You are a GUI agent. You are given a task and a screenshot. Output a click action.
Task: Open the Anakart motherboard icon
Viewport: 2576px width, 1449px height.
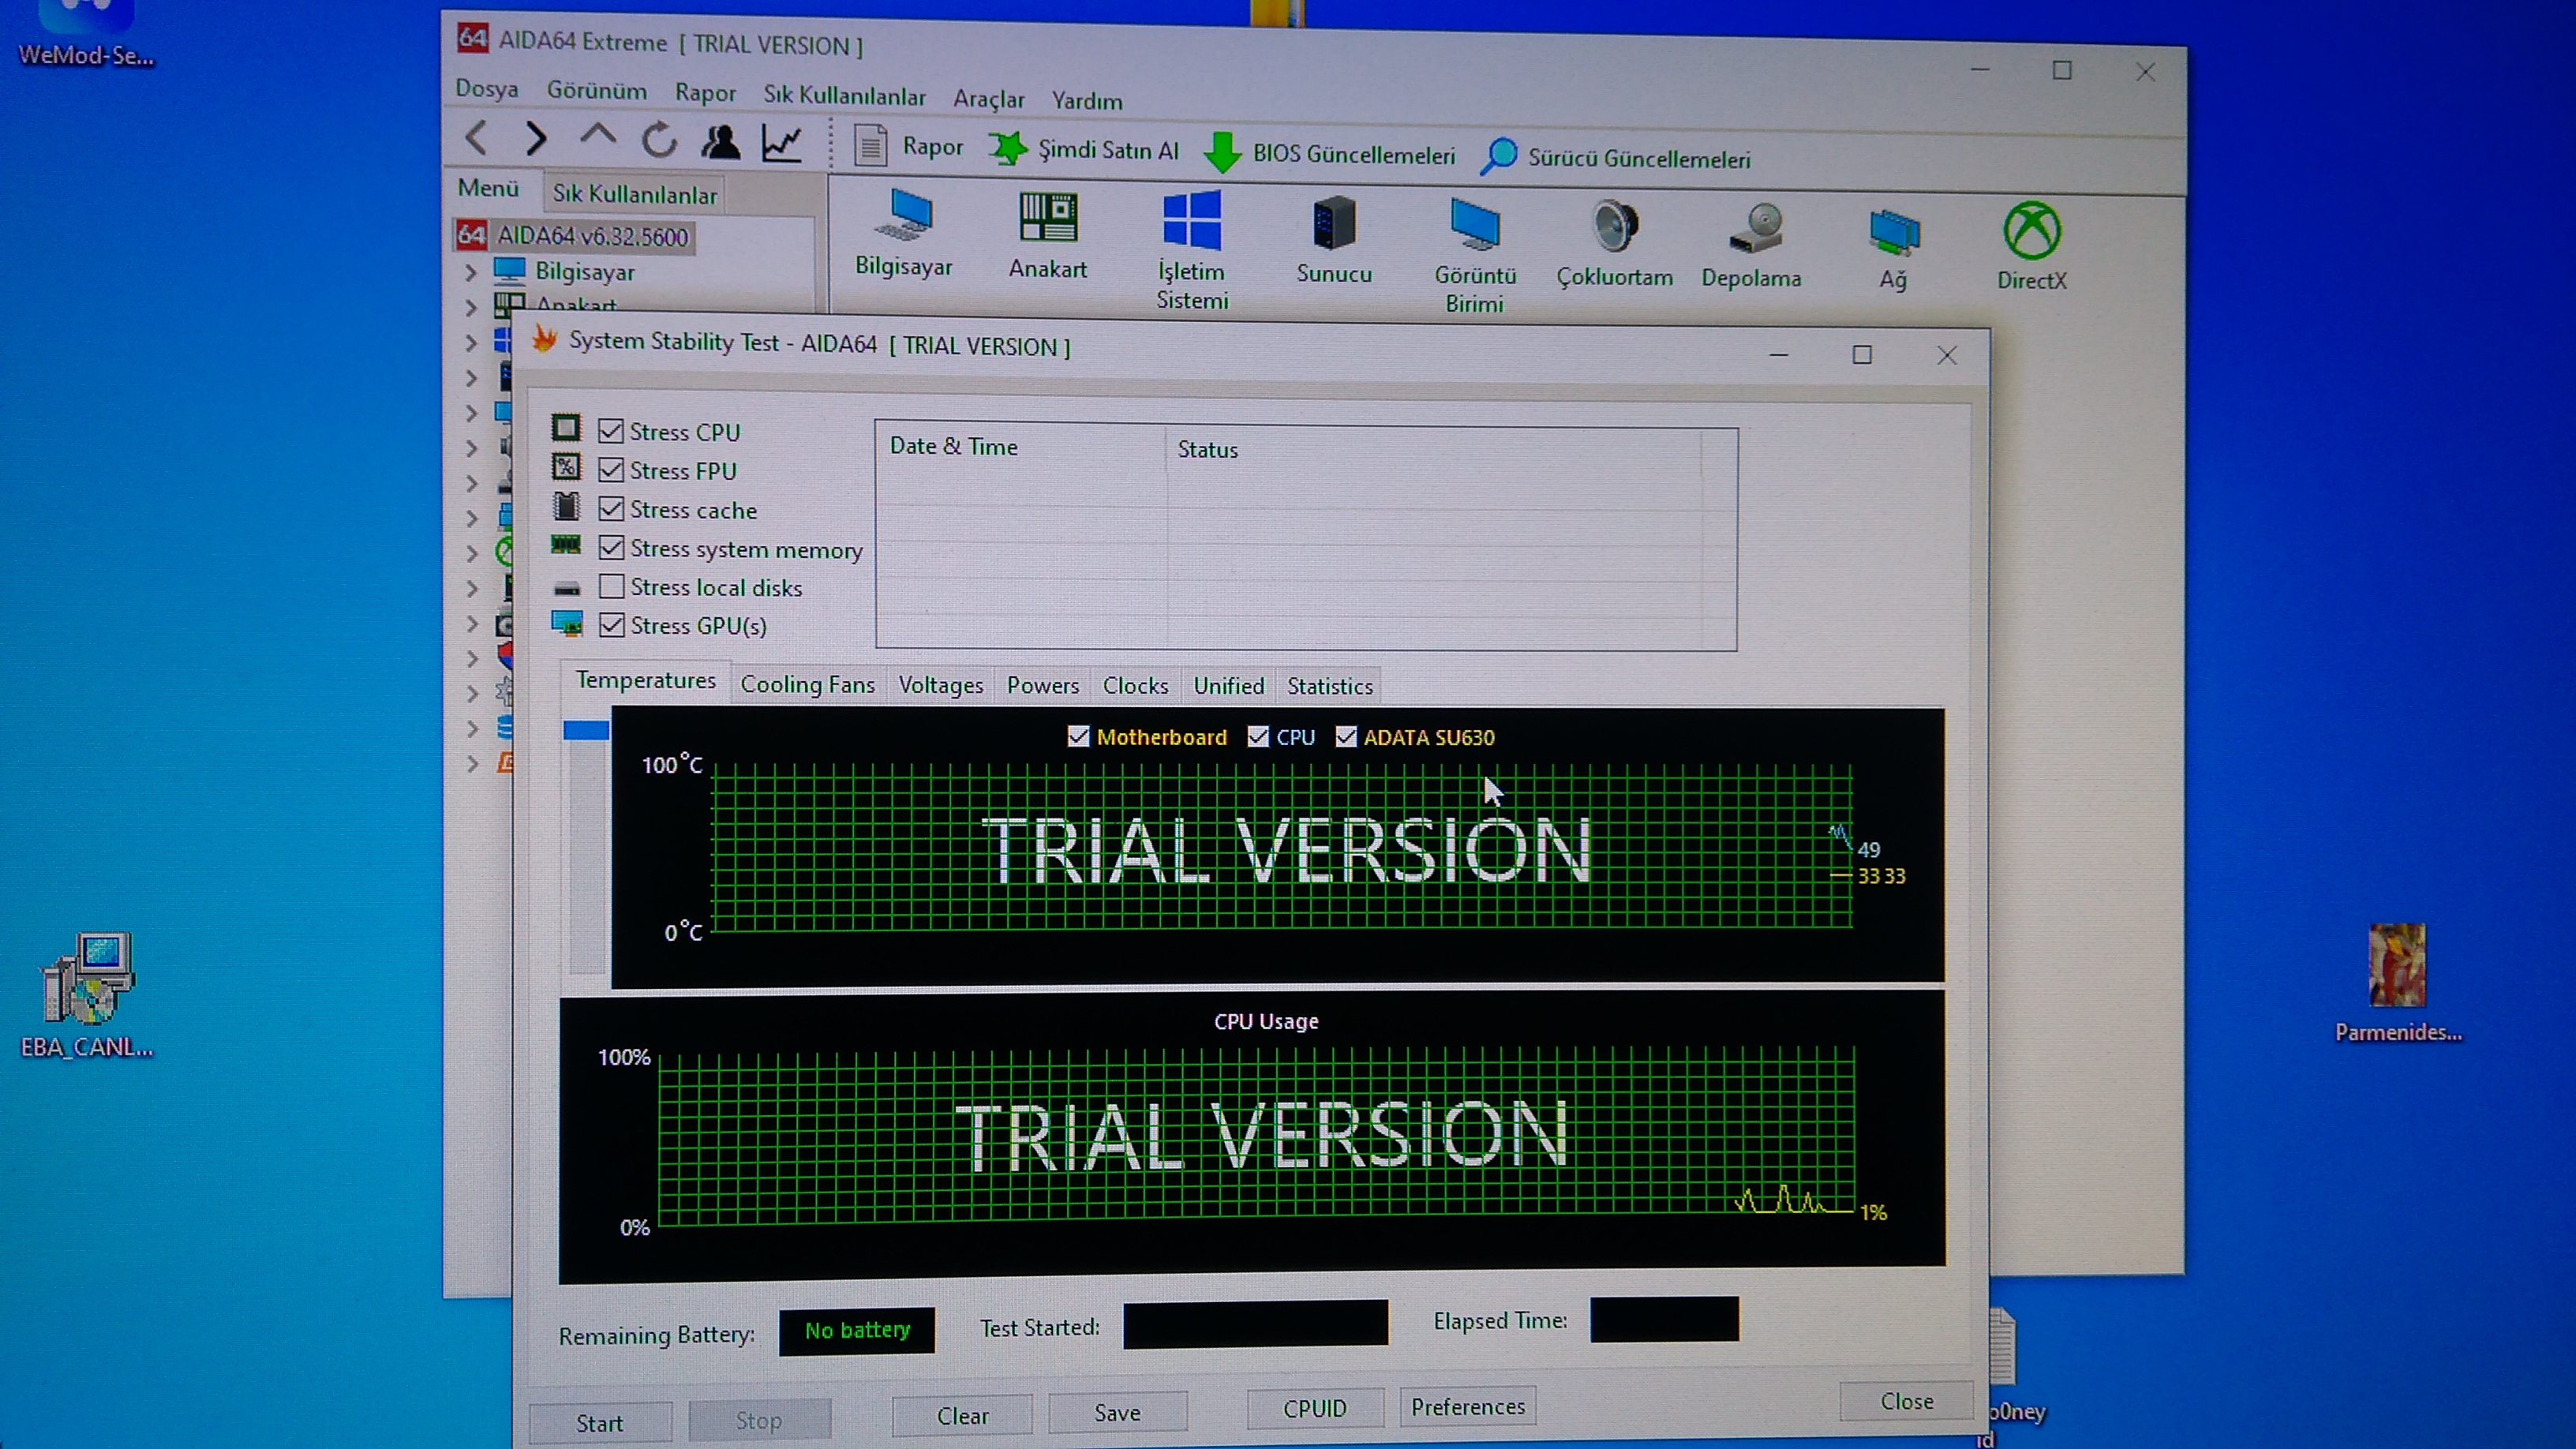click(x=1047, y=219)
